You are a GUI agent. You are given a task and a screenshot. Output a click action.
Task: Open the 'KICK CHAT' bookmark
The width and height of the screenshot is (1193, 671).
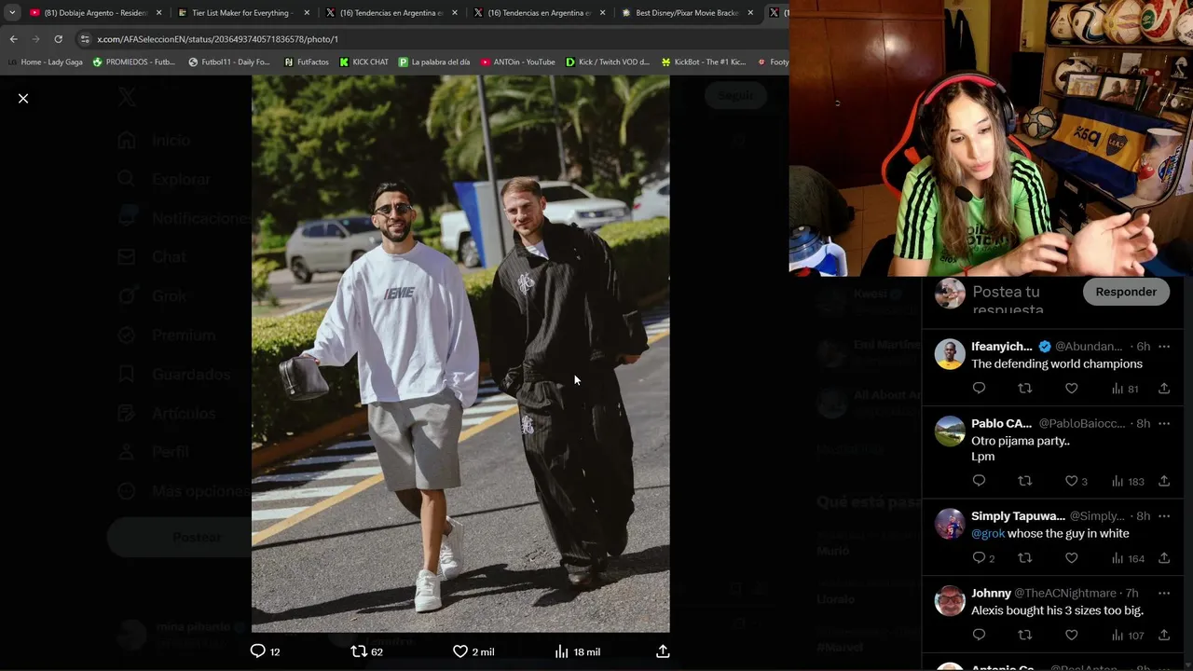pos(363,62)
